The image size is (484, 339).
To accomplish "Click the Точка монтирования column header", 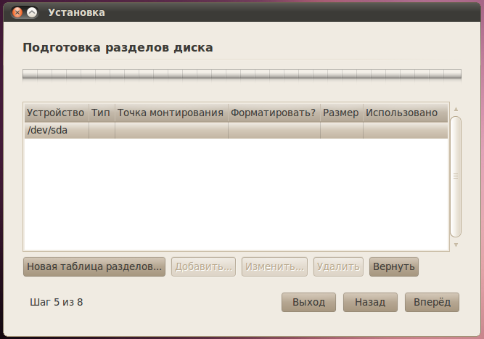I will coord(172,113).
